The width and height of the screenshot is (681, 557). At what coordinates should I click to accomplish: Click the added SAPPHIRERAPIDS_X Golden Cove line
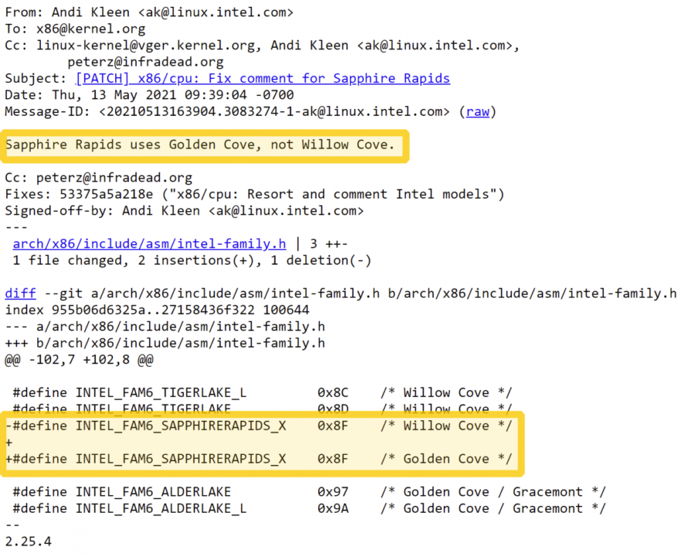click(259, 459)
